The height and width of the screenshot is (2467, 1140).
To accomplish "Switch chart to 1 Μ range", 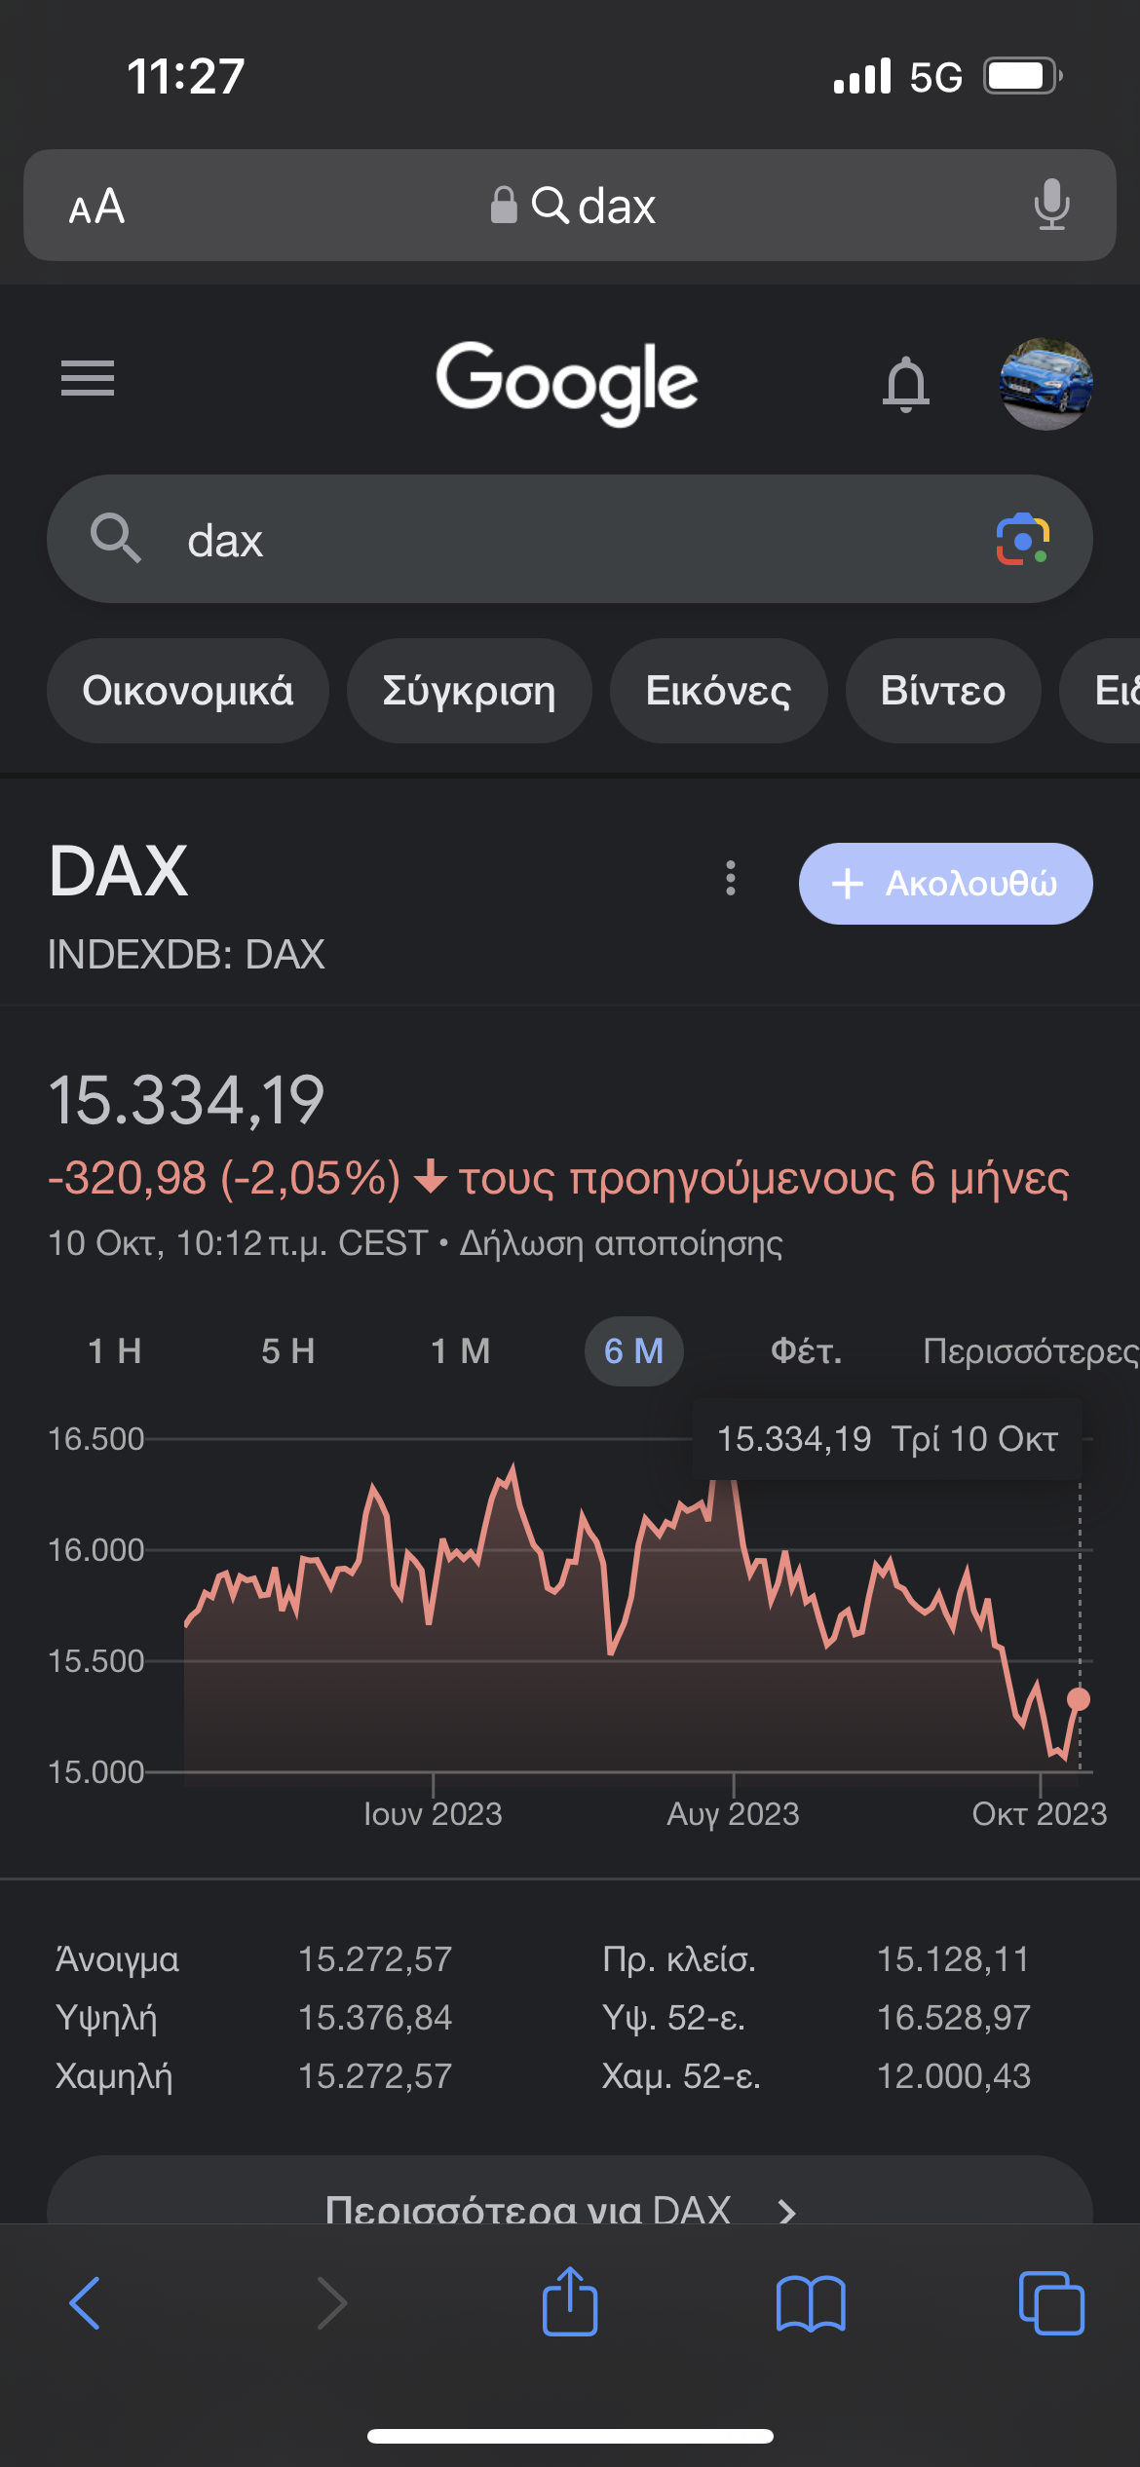I will pyautogui.click(x=461, y=1351).
